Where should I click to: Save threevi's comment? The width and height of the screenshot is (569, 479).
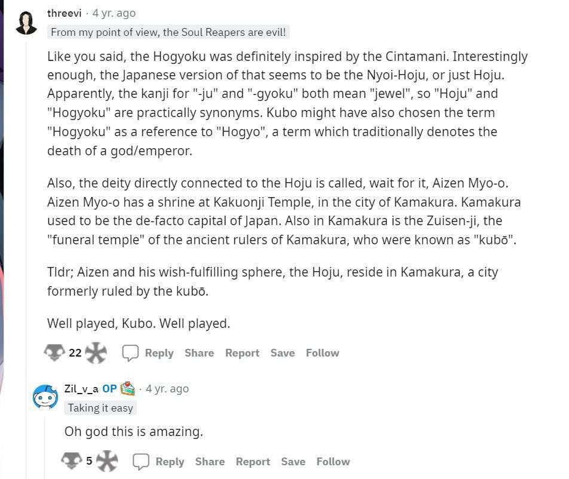282,353
